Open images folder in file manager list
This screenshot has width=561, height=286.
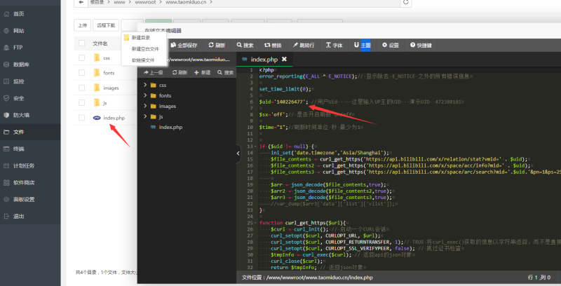click(111, 88)
